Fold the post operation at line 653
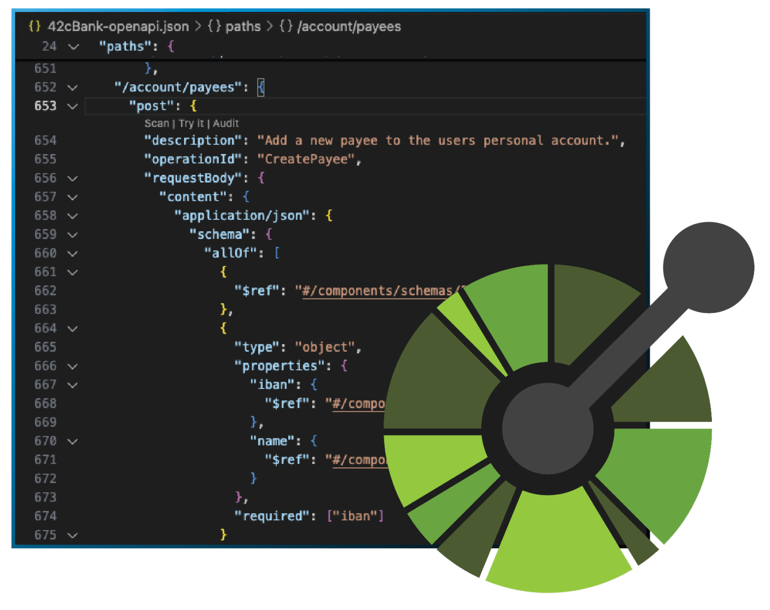This screenshot has width=770, height=610. [73, 106]
